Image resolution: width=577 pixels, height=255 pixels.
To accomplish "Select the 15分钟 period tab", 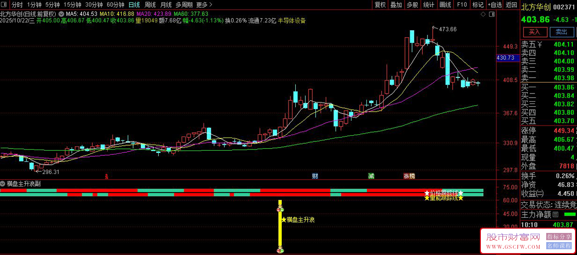I will pyautogui.click(x=72, y=5).
